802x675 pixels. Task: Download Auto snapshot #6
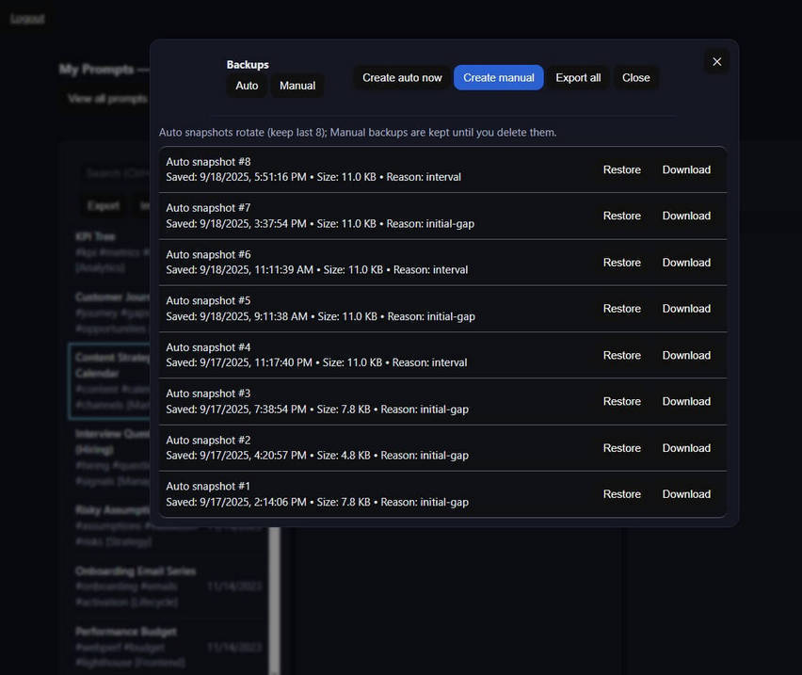(686, 263)
